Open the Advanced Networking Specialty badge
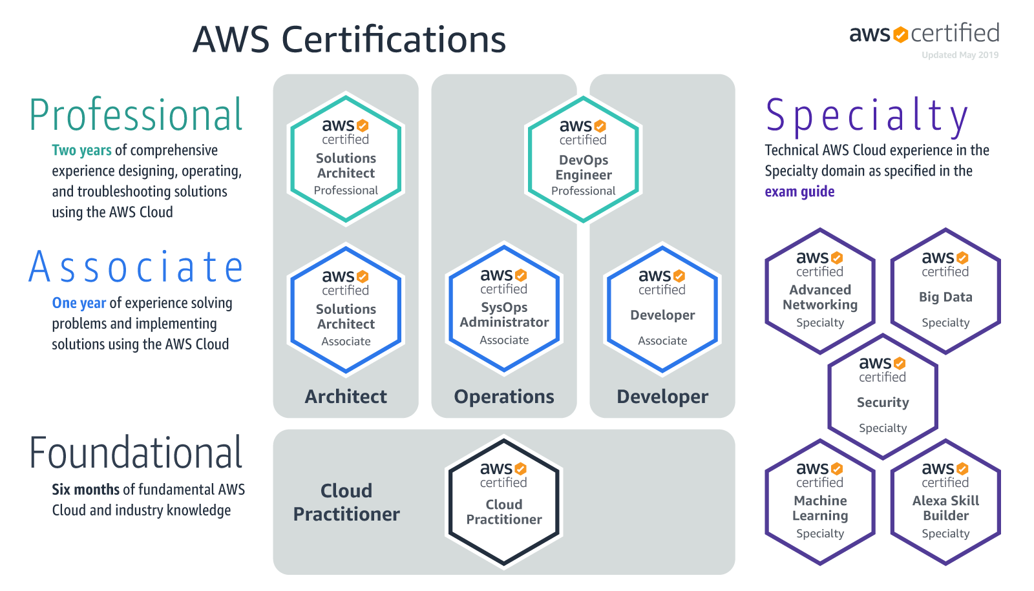Image resolution: width=1034 pixels, height=591 pixels. [820, 291]
